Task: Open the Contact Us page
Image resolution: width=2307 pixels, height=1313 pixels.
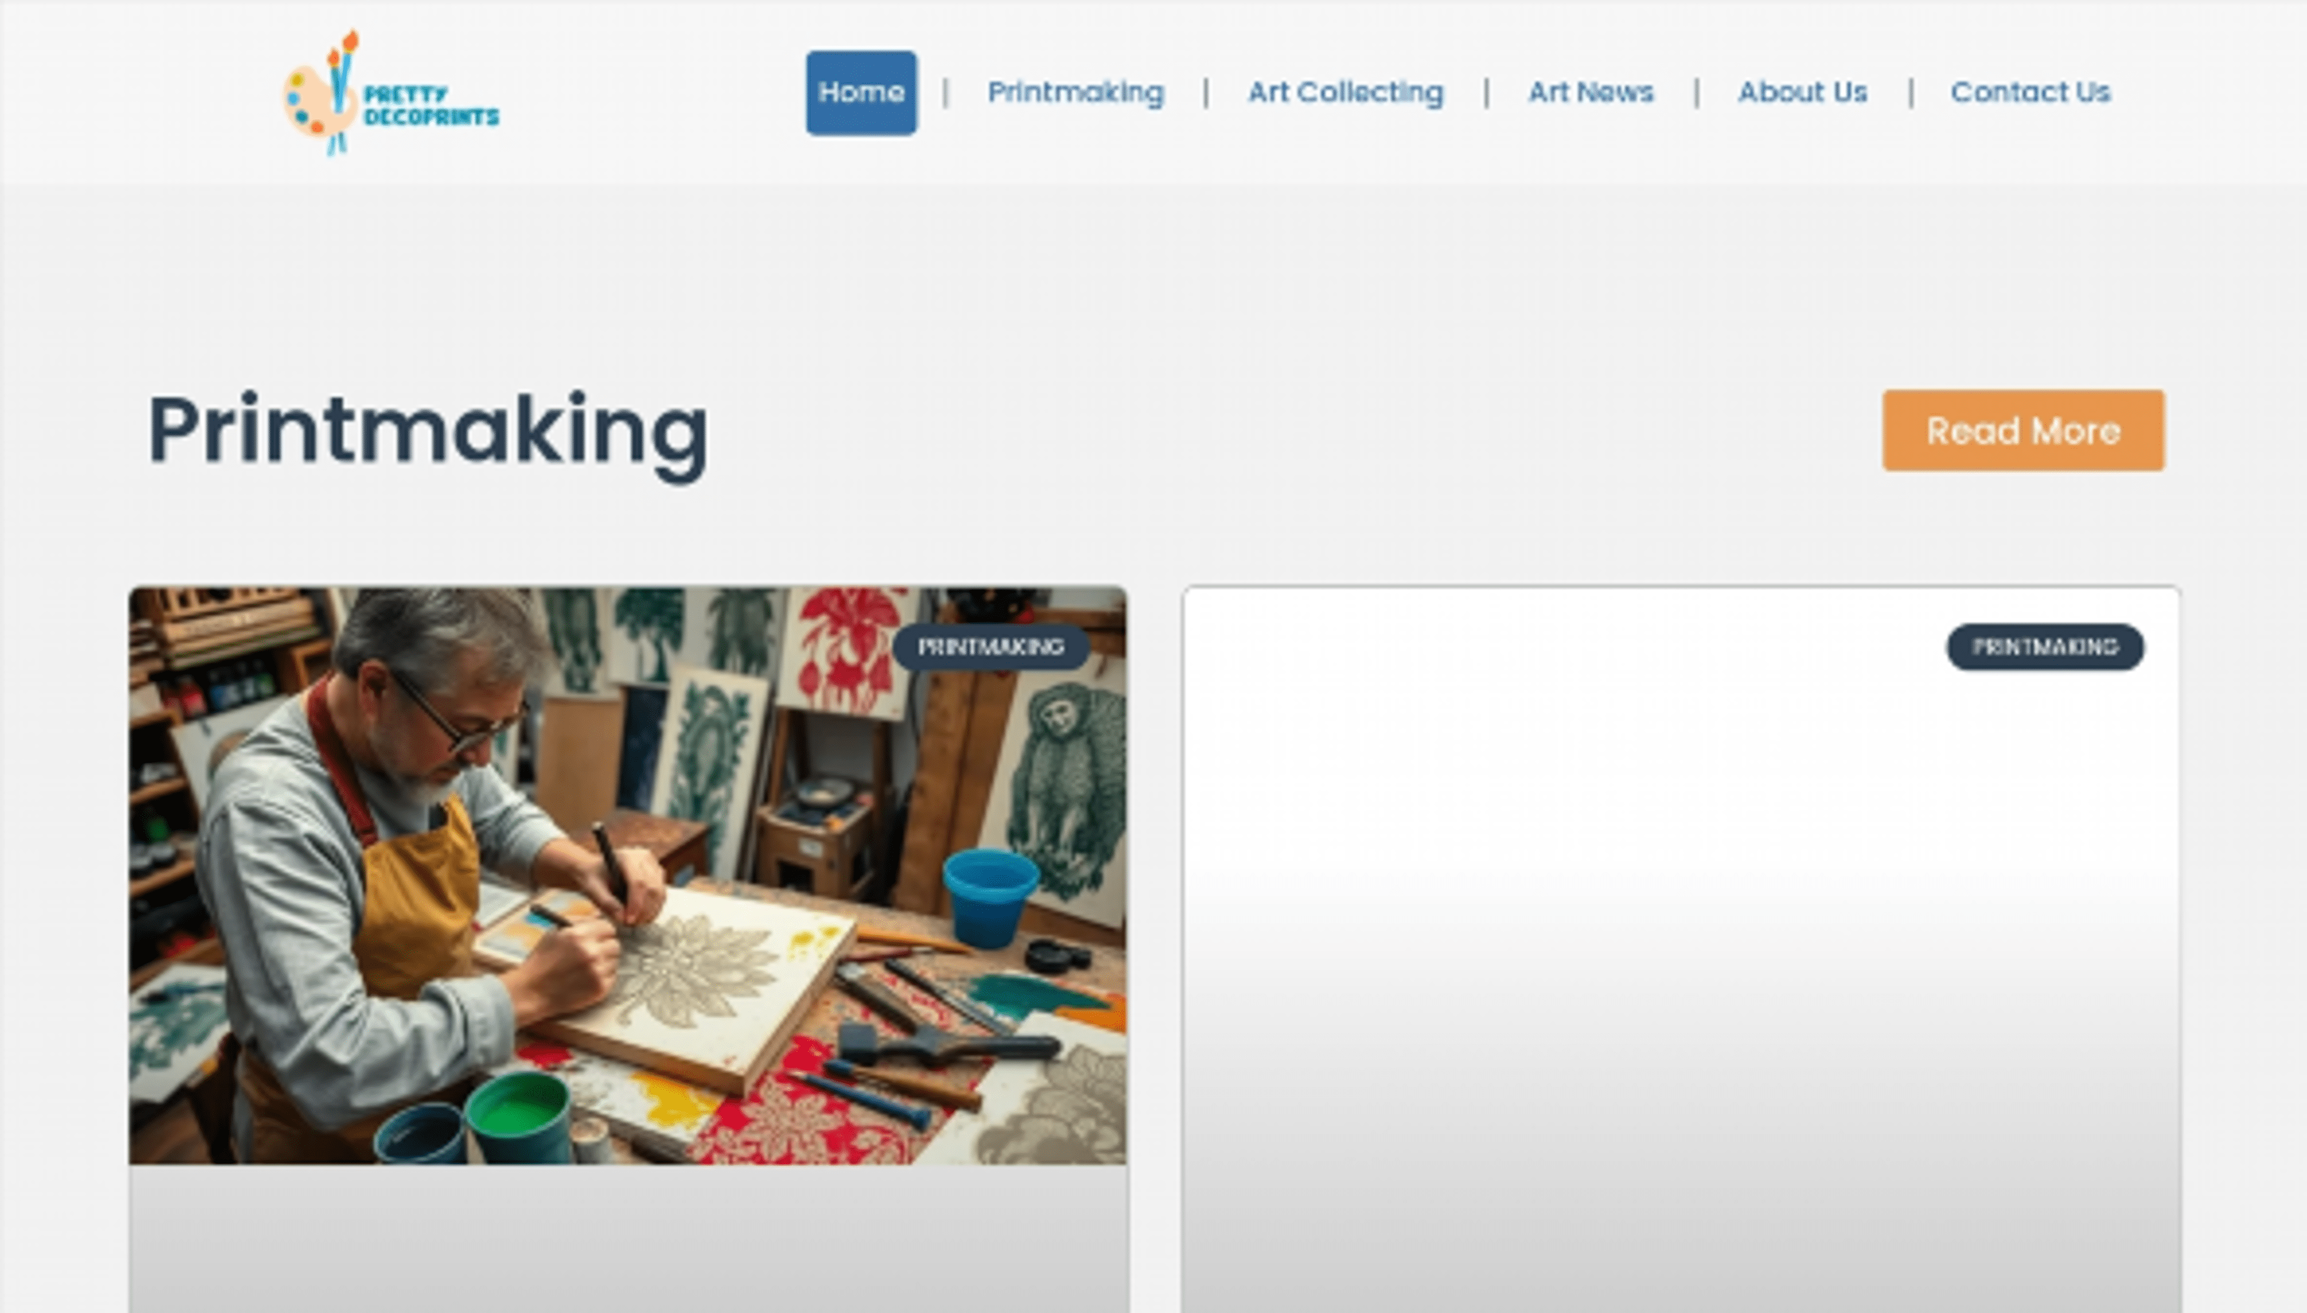Action: tap(2030, 93)
